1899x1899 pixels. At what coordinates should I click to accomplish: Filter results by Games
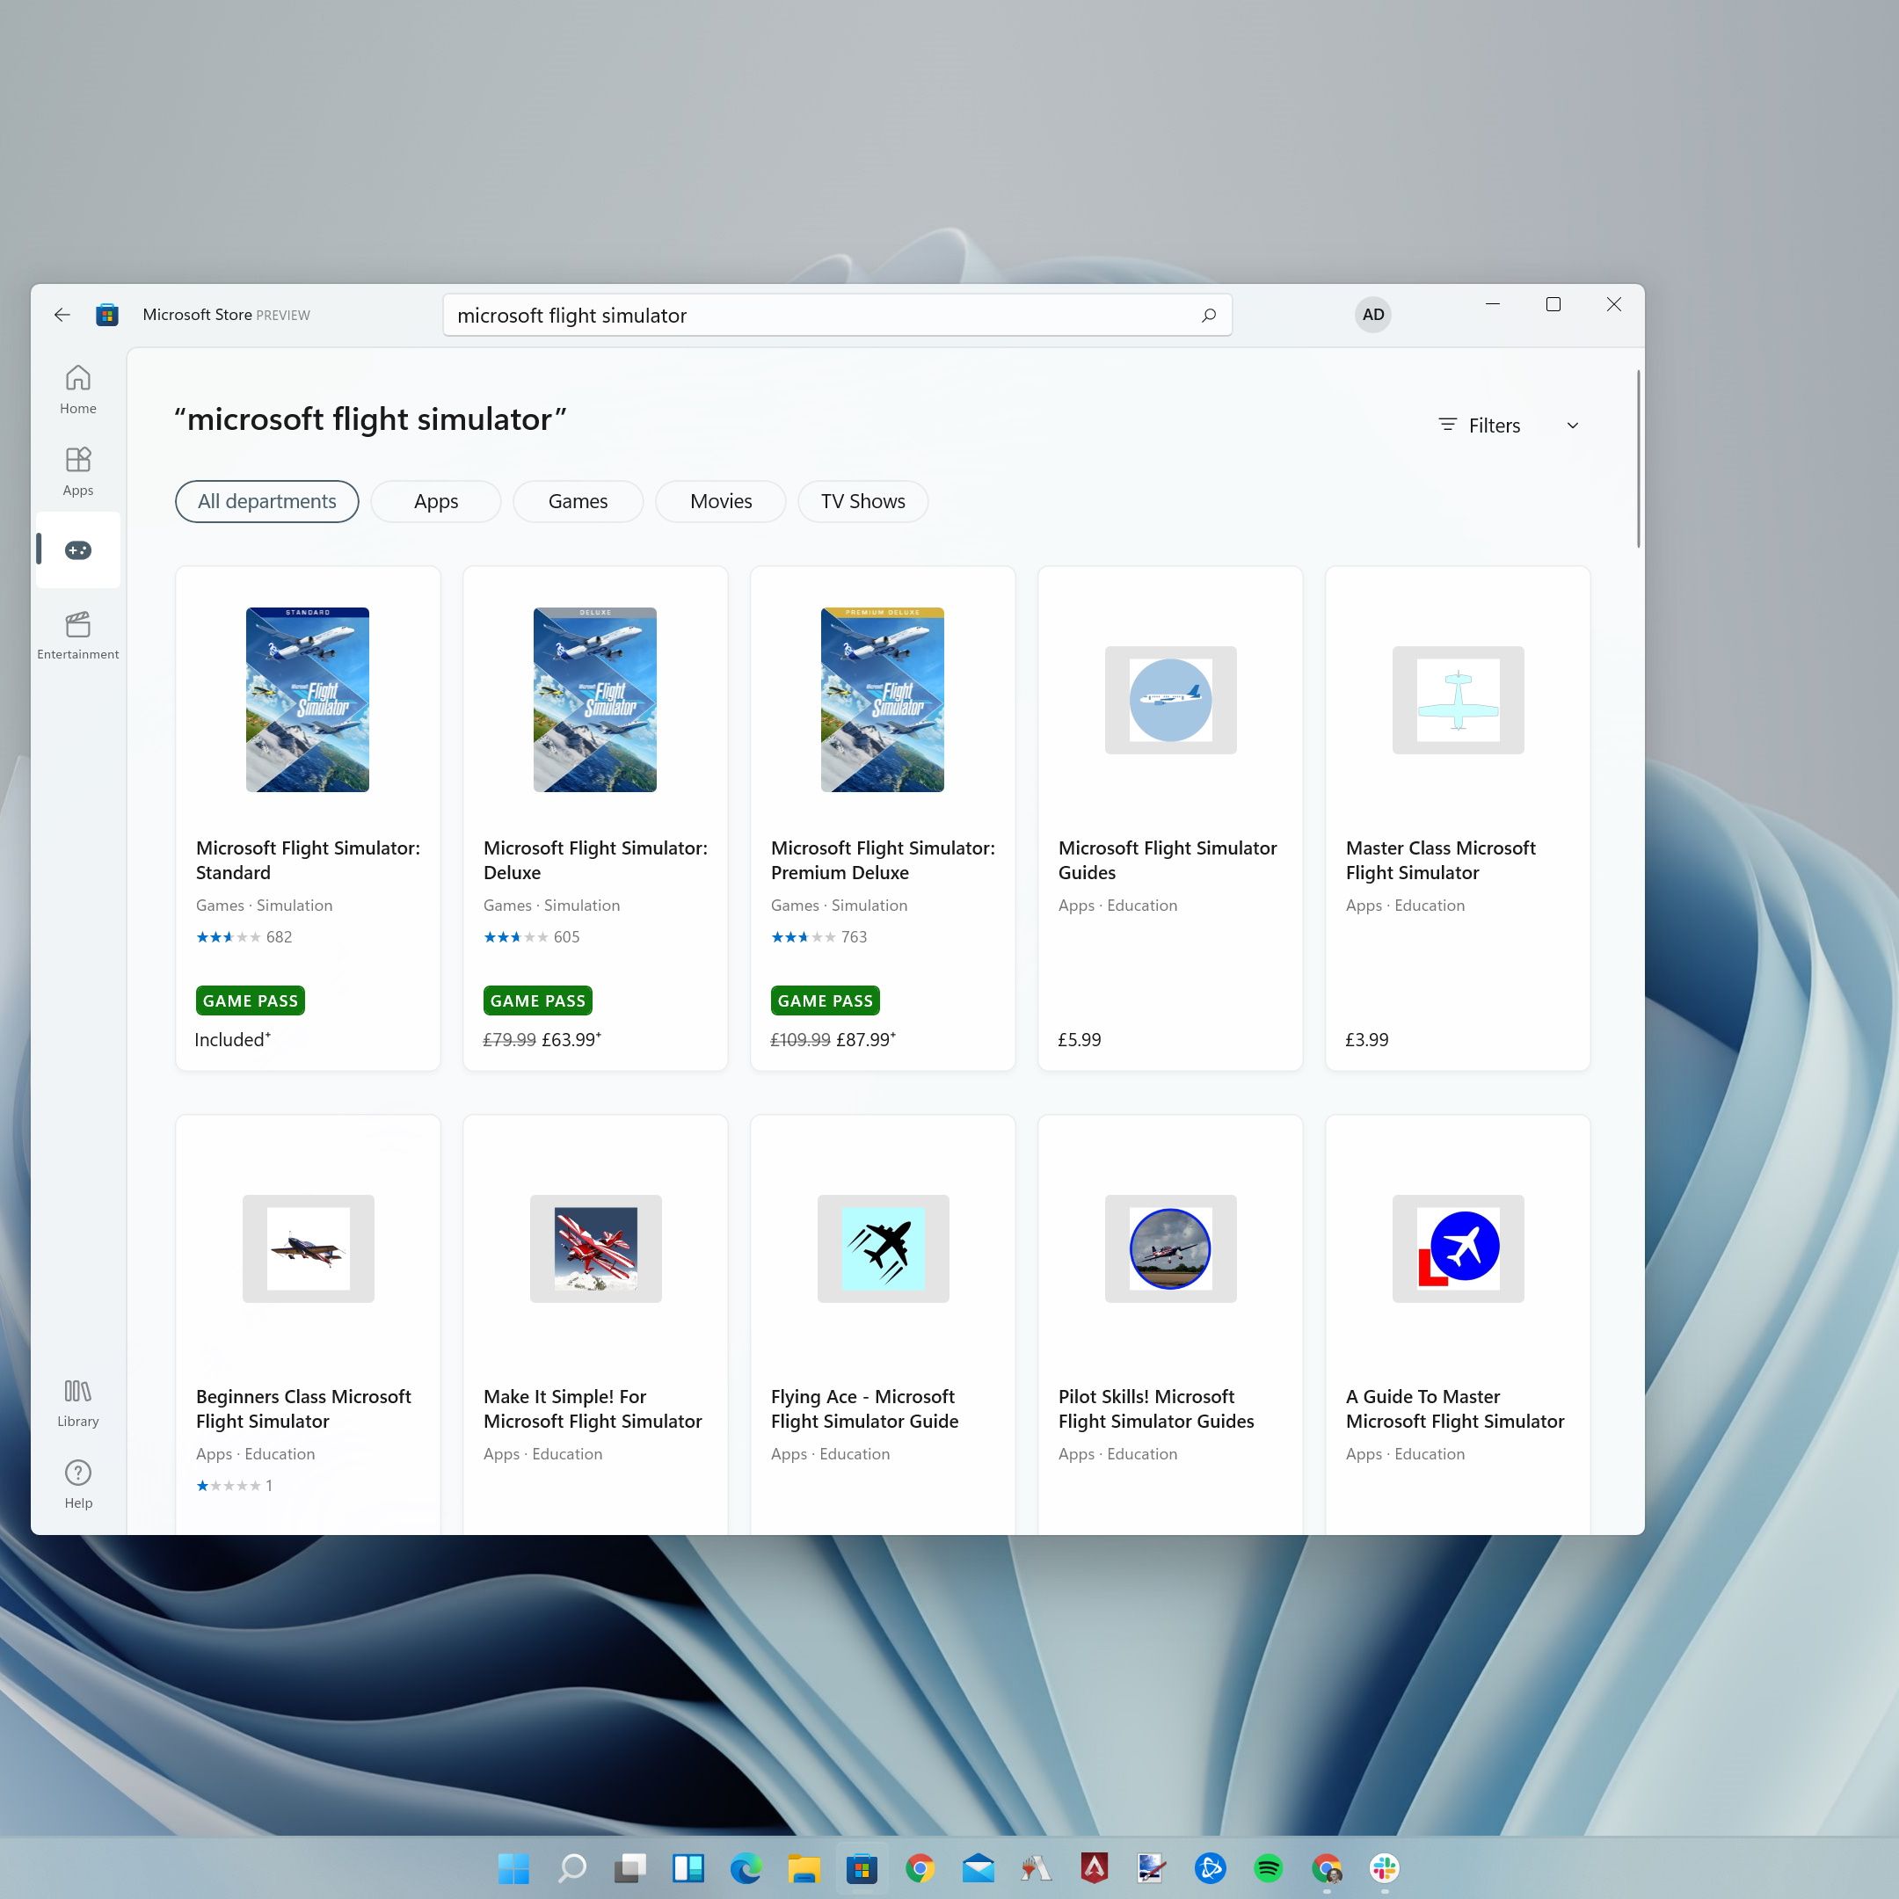[x=577, y=501]
